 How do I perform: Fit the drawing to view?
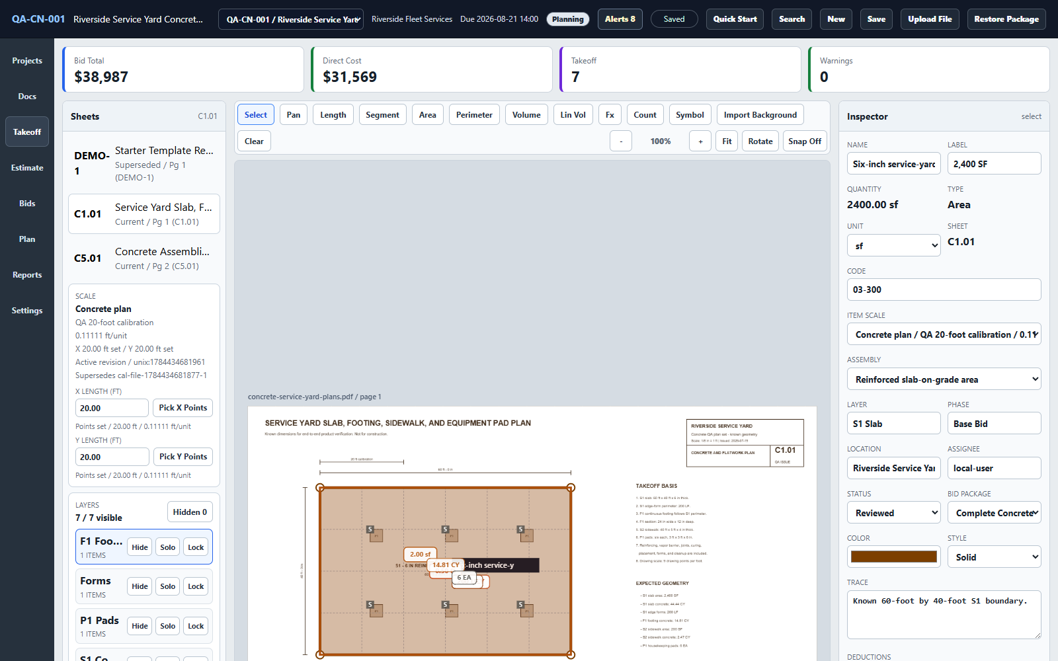727,141
